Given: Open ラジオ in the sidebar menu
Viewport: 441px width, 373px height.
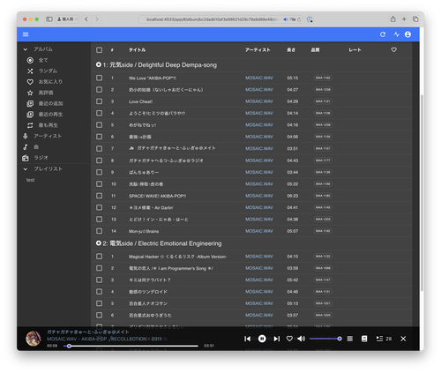Looking at the screenshot, I should point(41,158).
